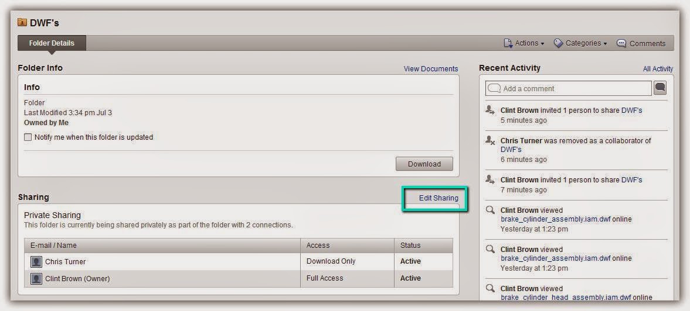The width and height of the screenshot is (690, 311).
Task: Click the '6 minutes ago' timestamp
Action: (524, 160)
